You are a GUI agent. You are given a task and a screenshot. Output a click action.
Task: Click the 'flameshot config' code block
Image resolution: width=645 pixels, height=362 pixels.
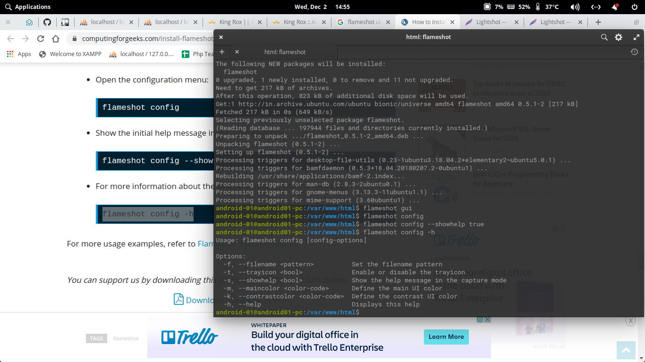(x=155, y=107)
